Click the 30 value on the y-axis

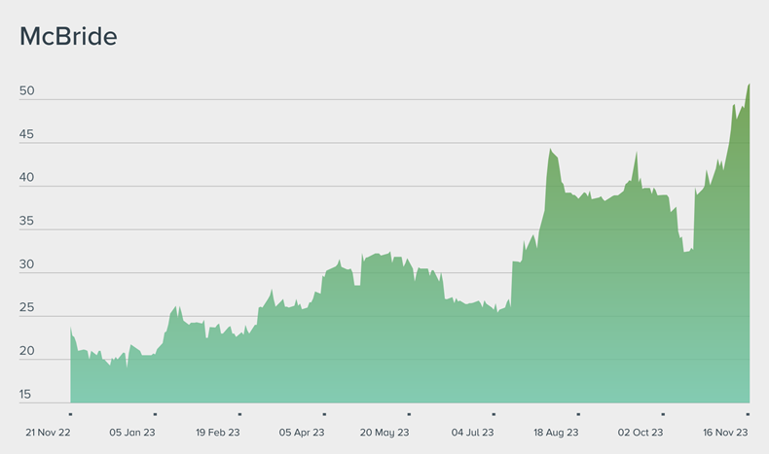pyautogui.click(x=26, y=264)
